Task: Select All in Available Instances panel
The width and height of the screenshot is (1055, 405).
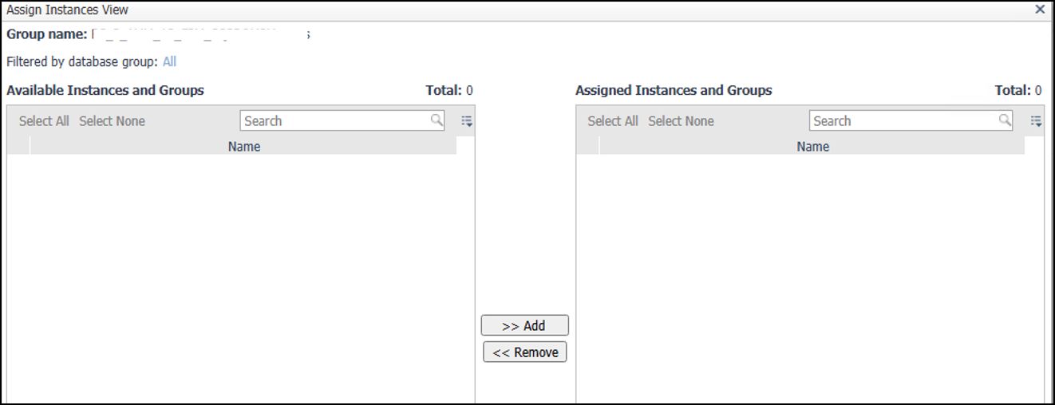Action: click(x=44, y=121)
